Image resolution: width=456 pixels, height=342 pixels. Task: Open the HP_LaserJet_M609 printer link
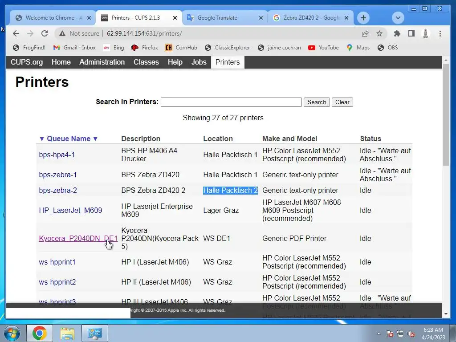pos(71,210)
